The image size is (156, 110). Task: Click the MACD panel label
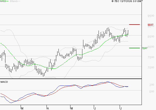point(4,82)
